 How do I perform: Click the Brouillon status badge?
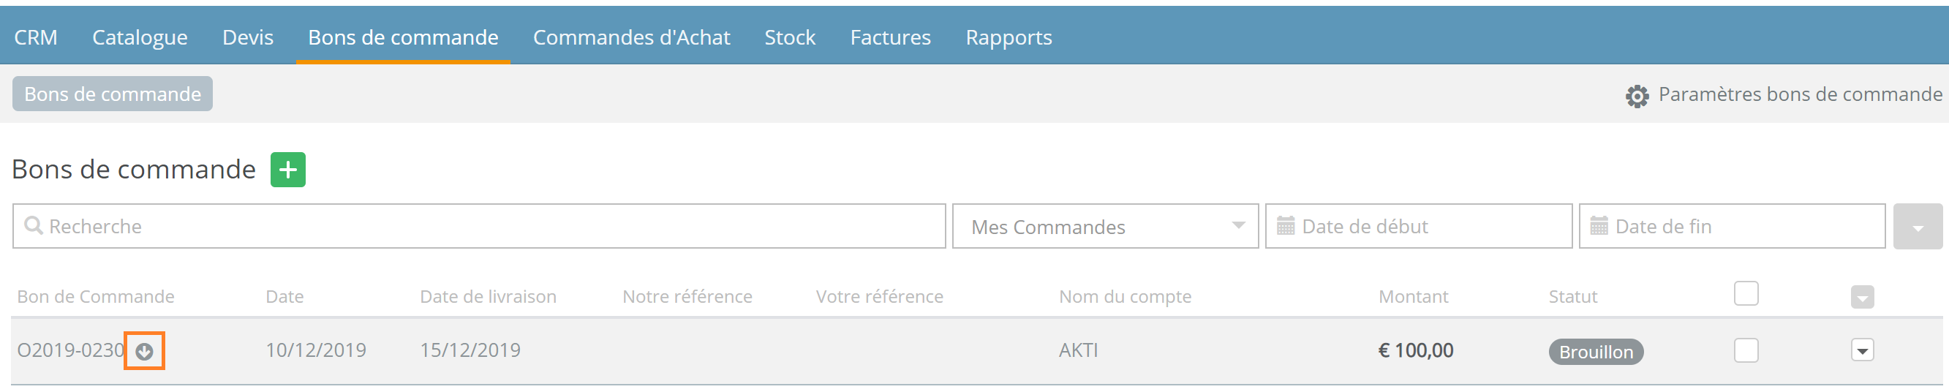[x=1596, y=352]
